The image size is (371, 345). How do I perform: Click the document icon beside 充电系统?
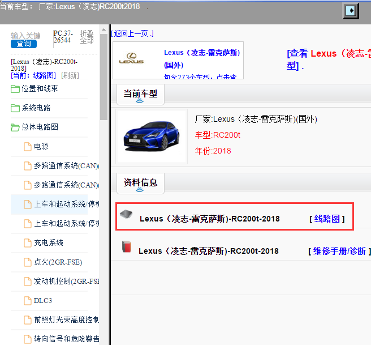click(28, 243)
